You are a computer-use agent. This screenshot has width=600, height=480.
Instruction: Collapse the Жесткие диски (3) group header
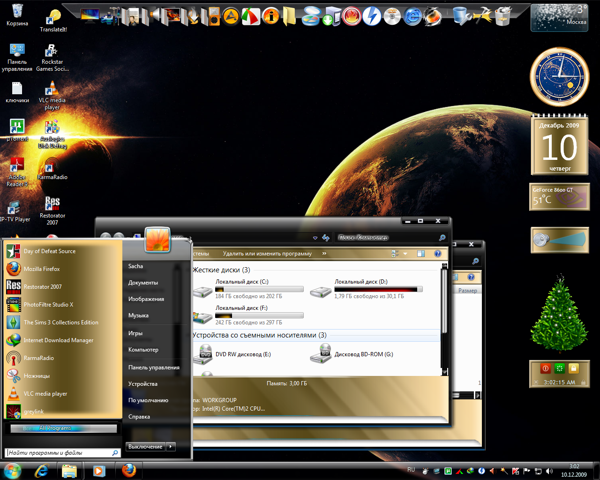221,270
